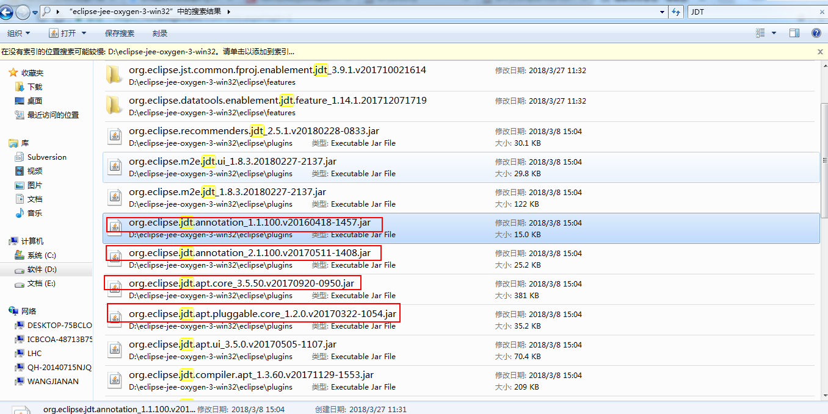Click the 打开 toolbar button
Screen dimensions: 828x414
click(x=62, y=33)
